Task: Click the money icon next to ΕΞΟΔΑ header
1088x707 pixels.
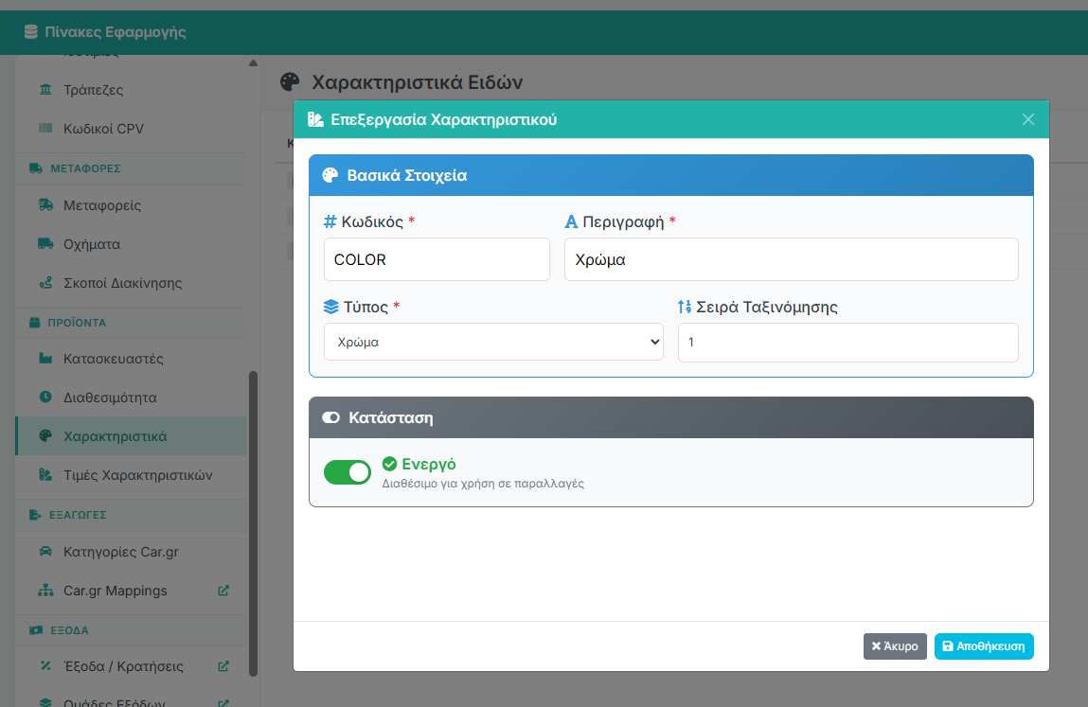Action: 36,630
